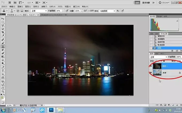182x113 pixels.
Task: Hide the 图层 1 layer
Action: (151, 66)
